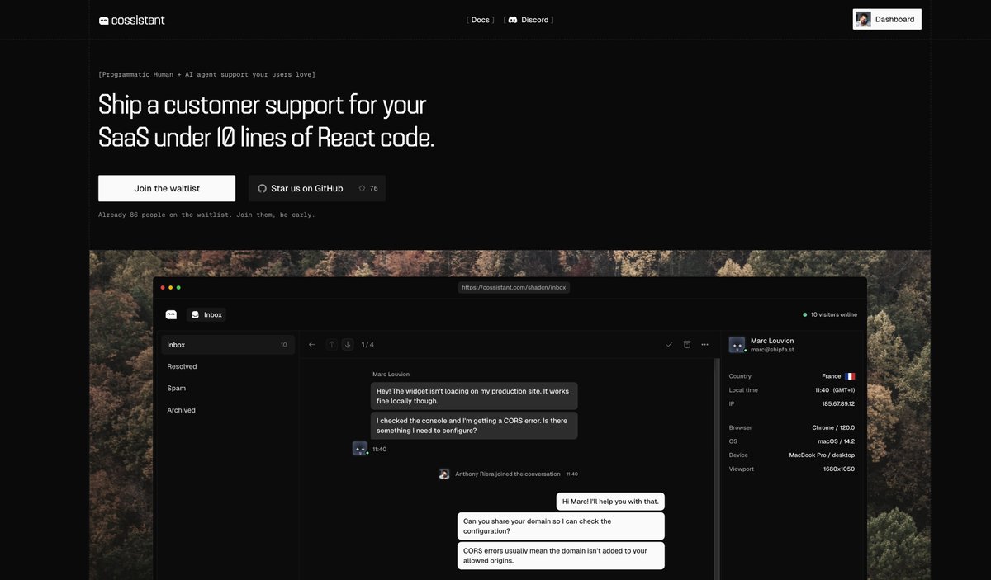
Task: Open the Spam folder in the sidebar
Action: pyautogui.click(x=227, y=388)
